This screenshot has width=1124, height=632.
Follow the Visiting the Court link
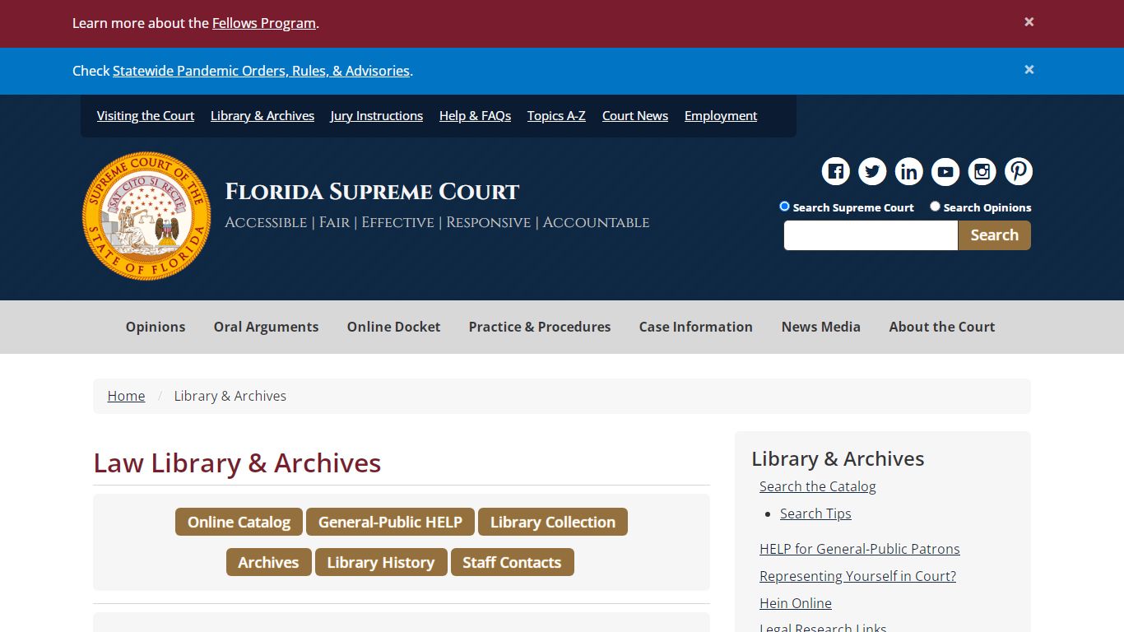146,116
